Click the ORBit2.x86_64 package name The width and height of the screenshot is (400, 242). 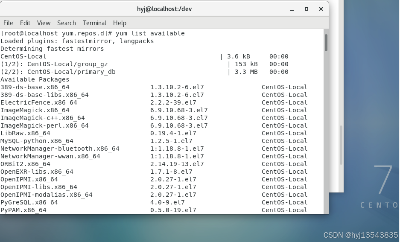pyautogui.click(x=25, y=164)
